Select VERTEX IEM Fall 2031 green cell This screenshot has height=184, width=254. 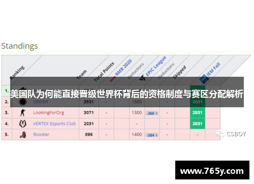pos(198,124)
